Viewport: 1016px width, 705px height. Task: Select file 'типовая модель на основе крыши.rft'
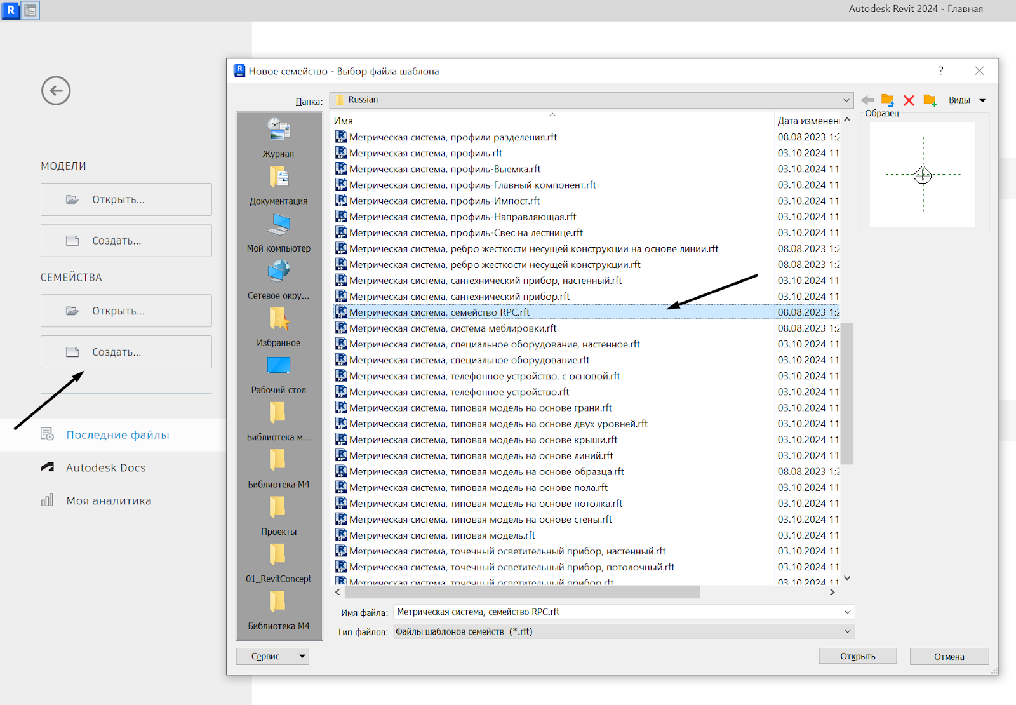pyautogui.click(x=483, y=440)
